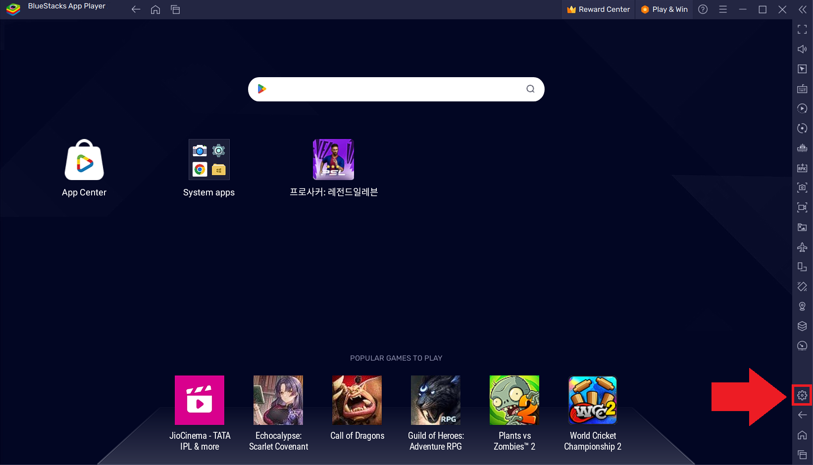Enter fullscreen mode from the sidebar
The image size is (813, 465).
click(x=802, y=29)
